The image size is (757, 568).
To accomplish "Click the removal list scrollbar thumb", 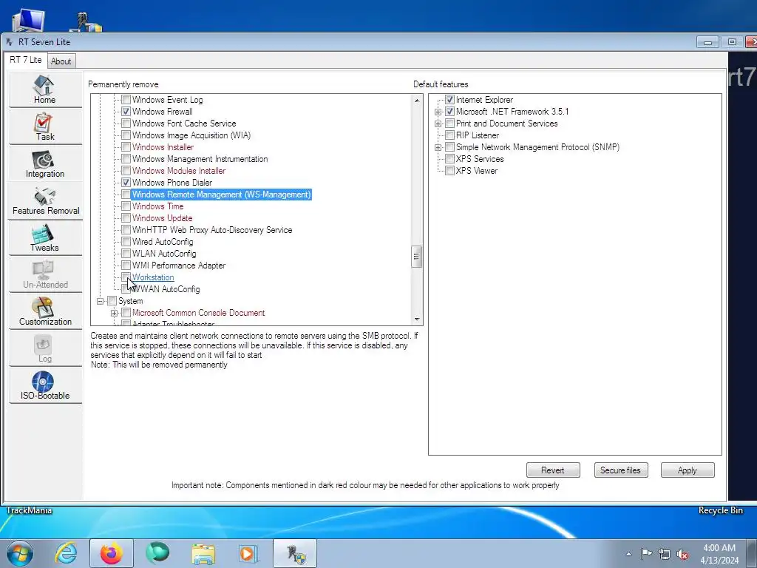I will (x=417, y=257).
